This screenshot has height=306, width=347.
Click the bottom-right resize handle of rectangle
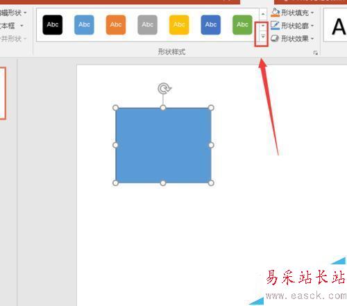pos(211,183)
